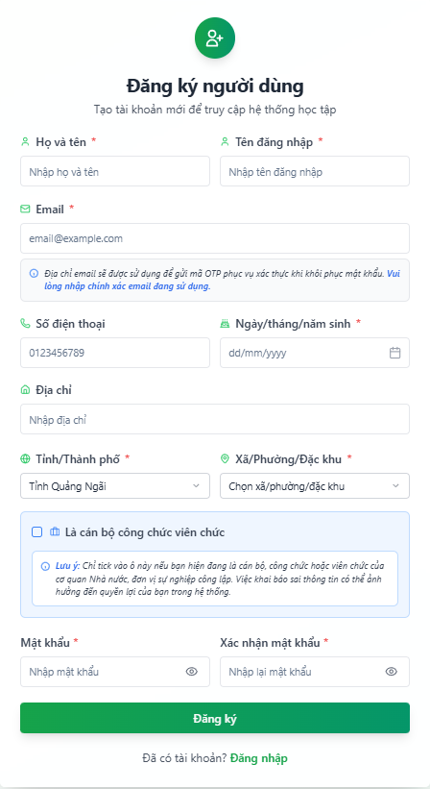This screenshot has width=430, height=789.
Task: Click into the email@example.com field
Action: coord(215,238)
